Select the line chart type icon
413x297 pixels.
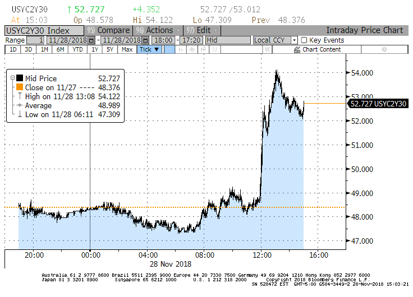click(x=169, y=49)
